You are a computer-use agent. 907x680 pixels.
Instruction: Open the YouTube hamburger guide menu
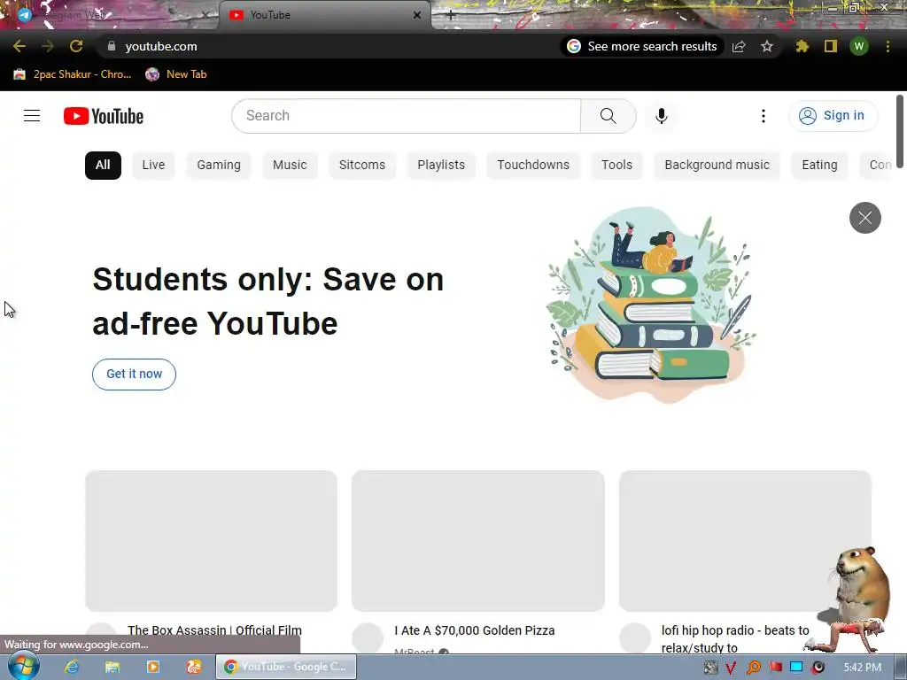(x=32, y=116)
